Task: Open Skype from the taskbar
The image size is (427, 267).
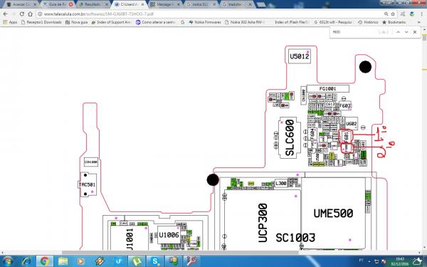Action: click(x=154, y=261)
